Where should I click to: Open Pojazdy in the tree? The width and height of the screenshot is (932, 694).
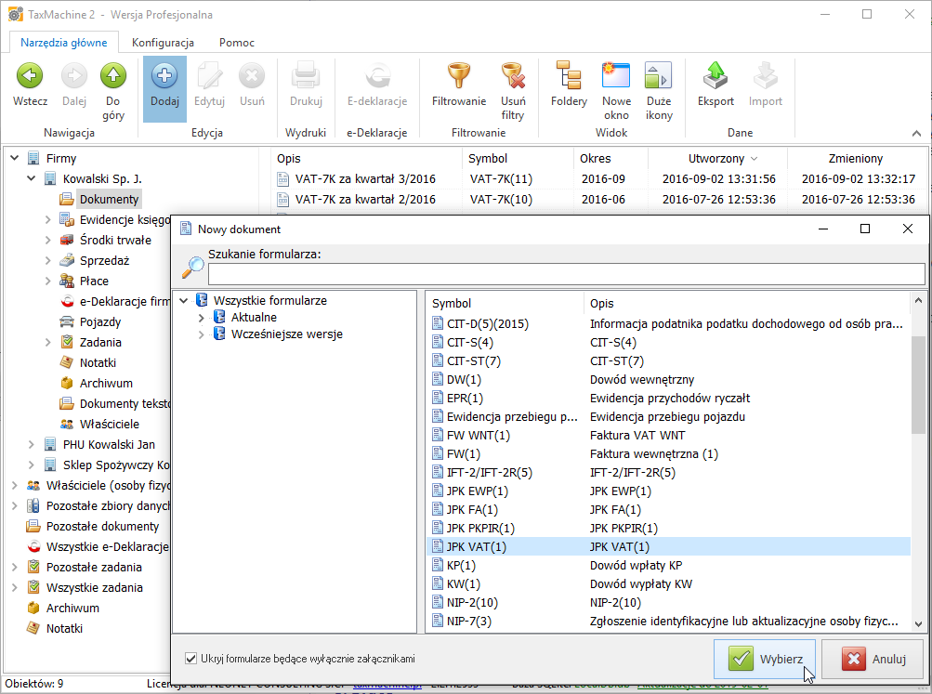pyautogui.click(x=99, y=322)
